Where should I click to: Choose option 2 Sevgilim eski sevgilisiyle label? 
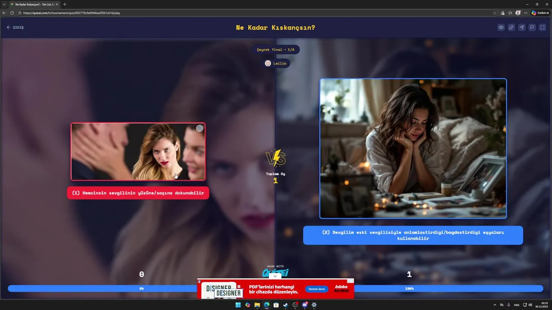point(413,235)
